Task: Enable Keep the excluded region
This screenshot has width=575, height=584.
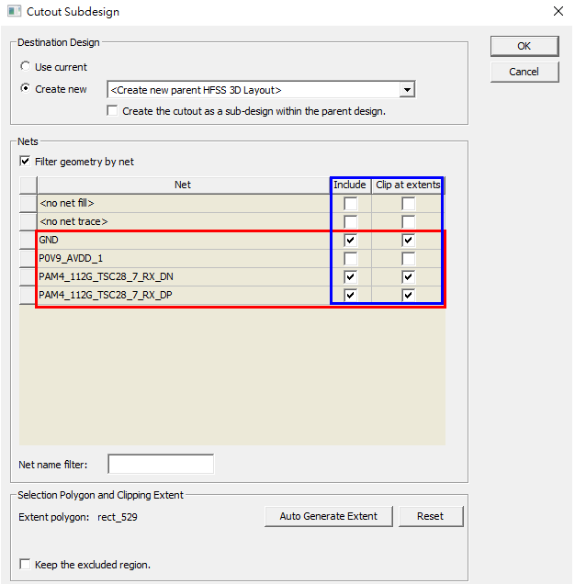Action: (x=25, y=564)
